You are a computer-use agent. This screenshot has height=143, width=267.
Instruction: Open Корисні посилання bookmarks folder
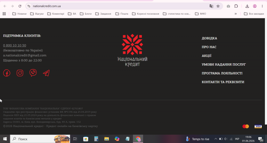click(146, 14)
